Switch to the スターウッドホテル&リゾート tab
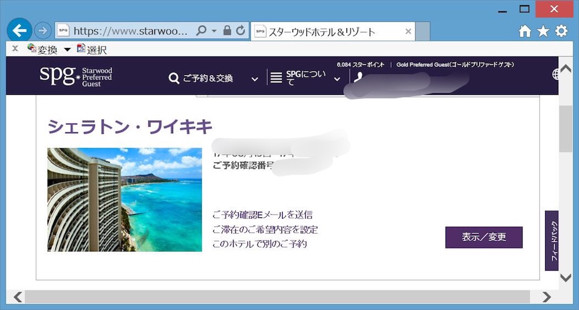The width and height of the screenshot is (579, 310). pyautogui.click(x=333, y=31)
